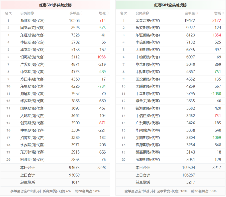Click red change value 1038
226x197 pixels.
pyautogui.click(x=102, y=57)
